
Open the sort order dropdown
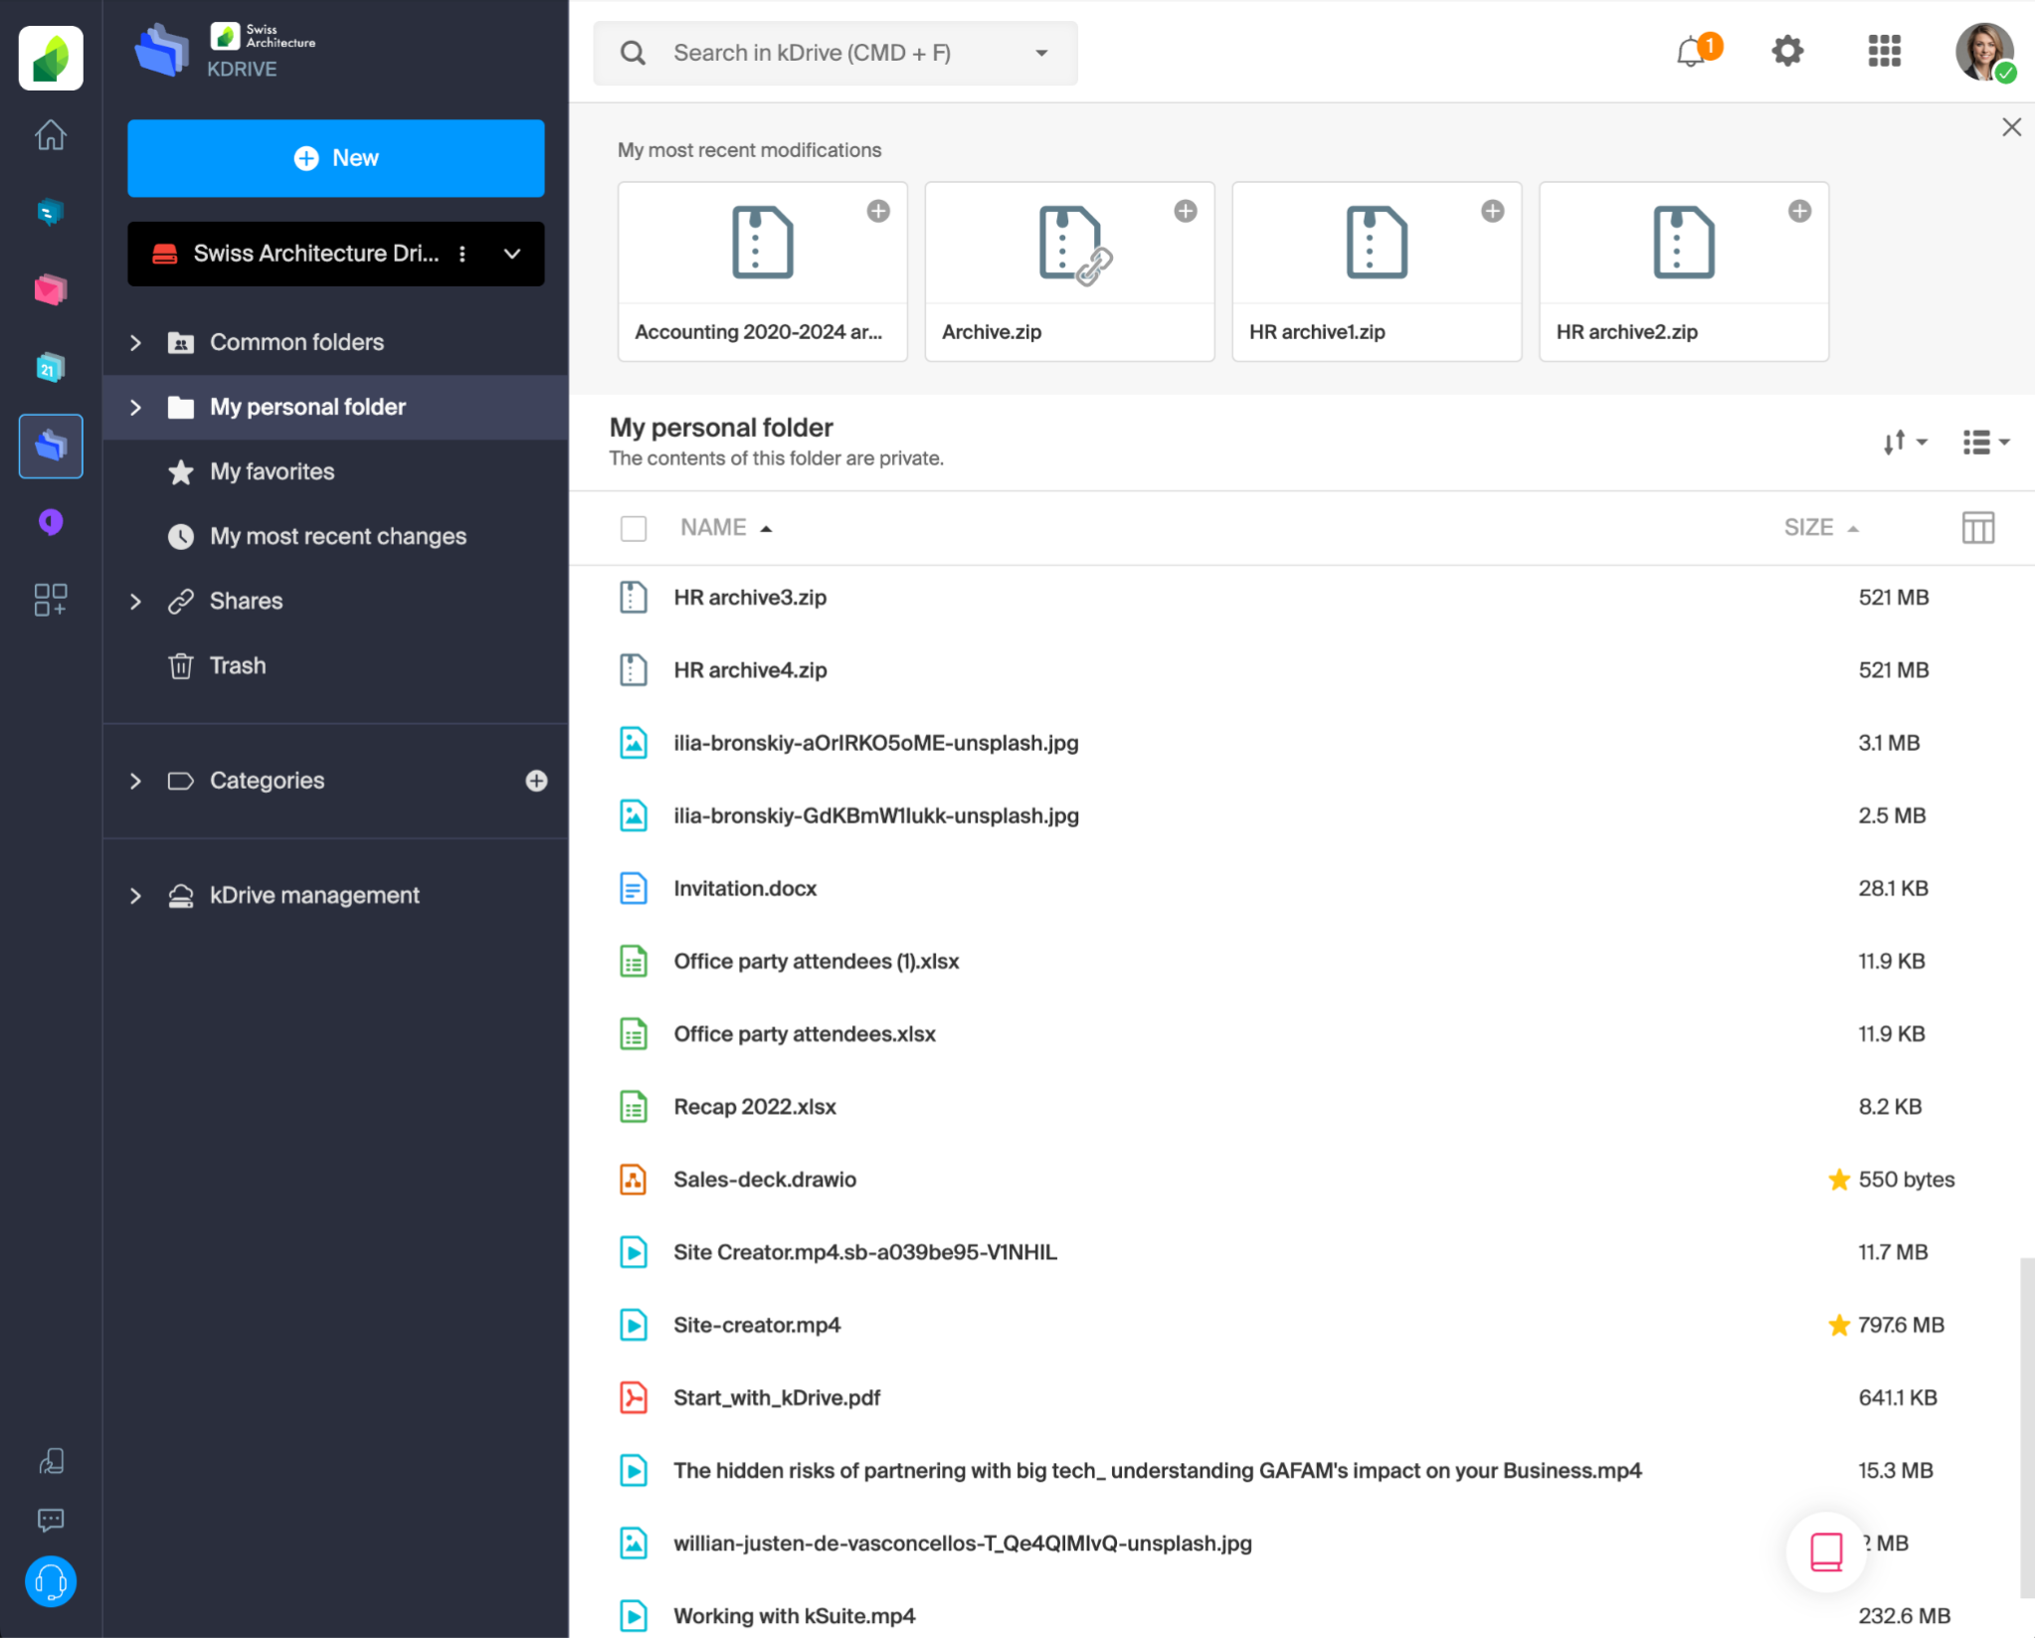point(1905,442)
